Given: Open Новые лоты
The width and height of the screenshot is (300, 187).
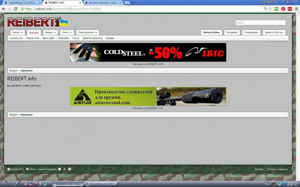Looking at the screenshot, I should pyautogui.click(x=33, y=38).
